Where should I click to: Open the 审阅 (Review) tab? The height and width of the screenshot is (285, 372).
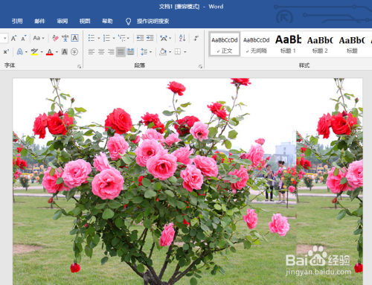(x=62, y=22)
